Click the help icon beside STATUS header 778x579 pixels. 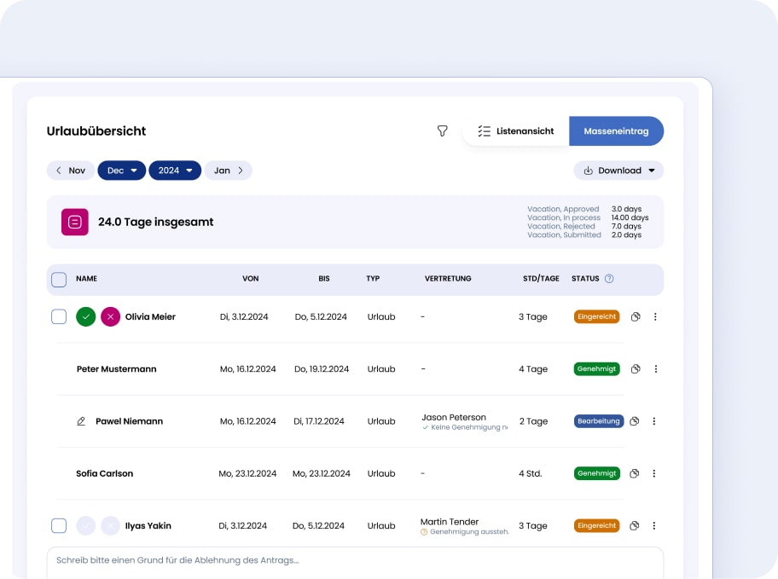(x=609, y=279)
